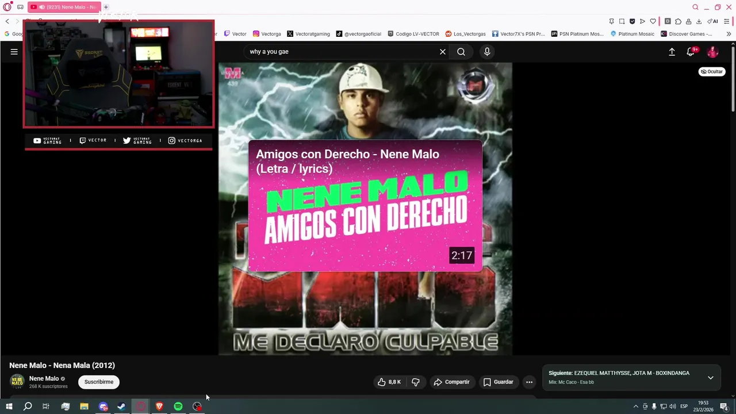Open Windows Start menu
Image resolution: width=736 pixels, height=414 pixels.
[9, 407]
